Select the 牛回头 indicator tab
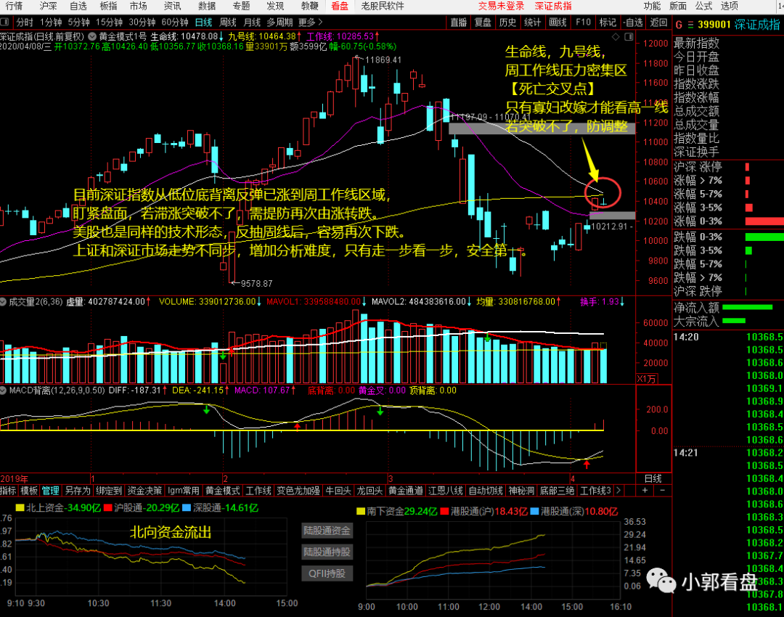The height and width of the screenshot is (617, 784). tap(338, 491)
